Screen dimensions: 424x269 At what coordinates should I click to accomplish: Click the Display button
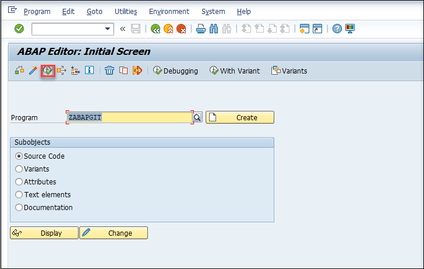pos(44,233)
